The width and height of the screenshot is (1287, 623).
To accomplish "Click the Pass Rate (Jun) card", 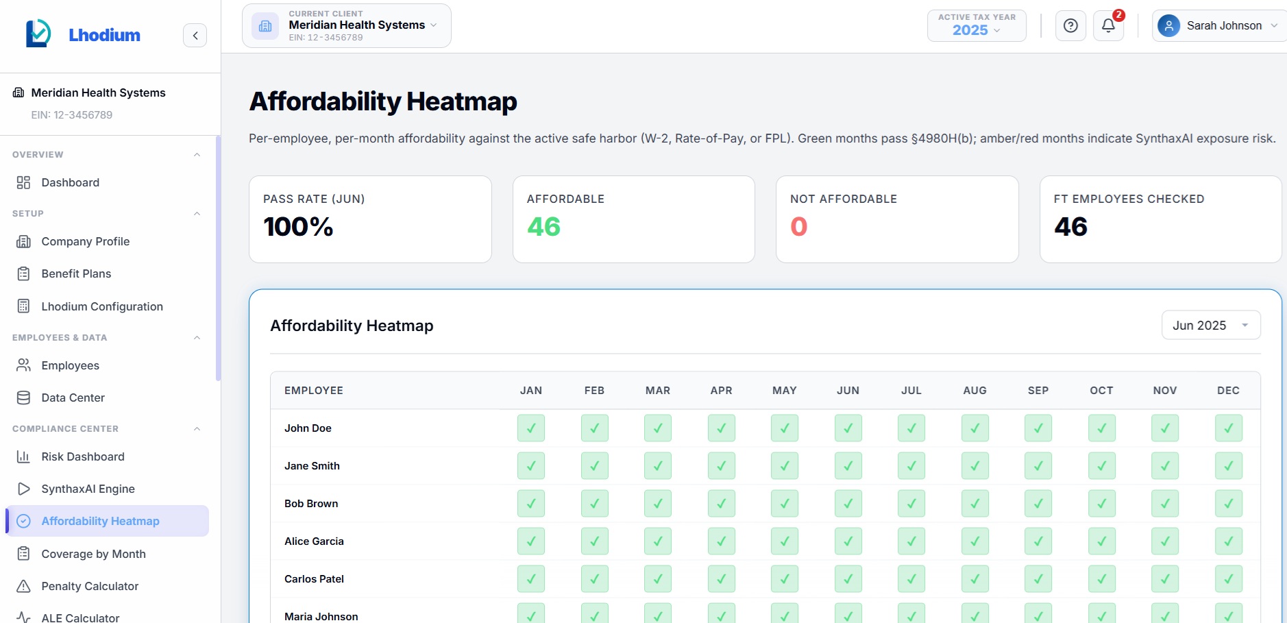I will [x=370, y=219].
